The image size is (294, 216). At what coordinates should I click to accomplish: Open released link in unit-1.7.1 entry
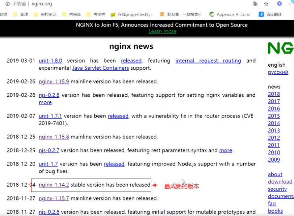(118, 116)
